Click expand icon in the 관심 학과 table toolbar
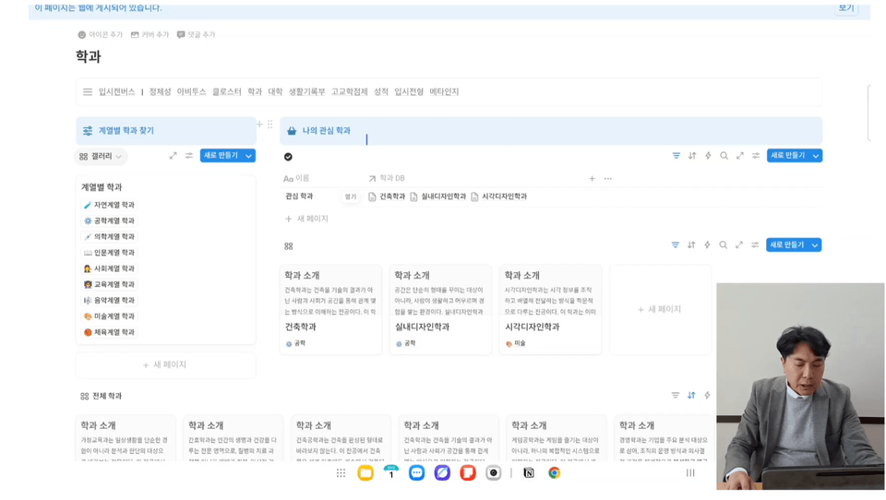This screenshot has width=886, height=500. [x=739, y=155]
